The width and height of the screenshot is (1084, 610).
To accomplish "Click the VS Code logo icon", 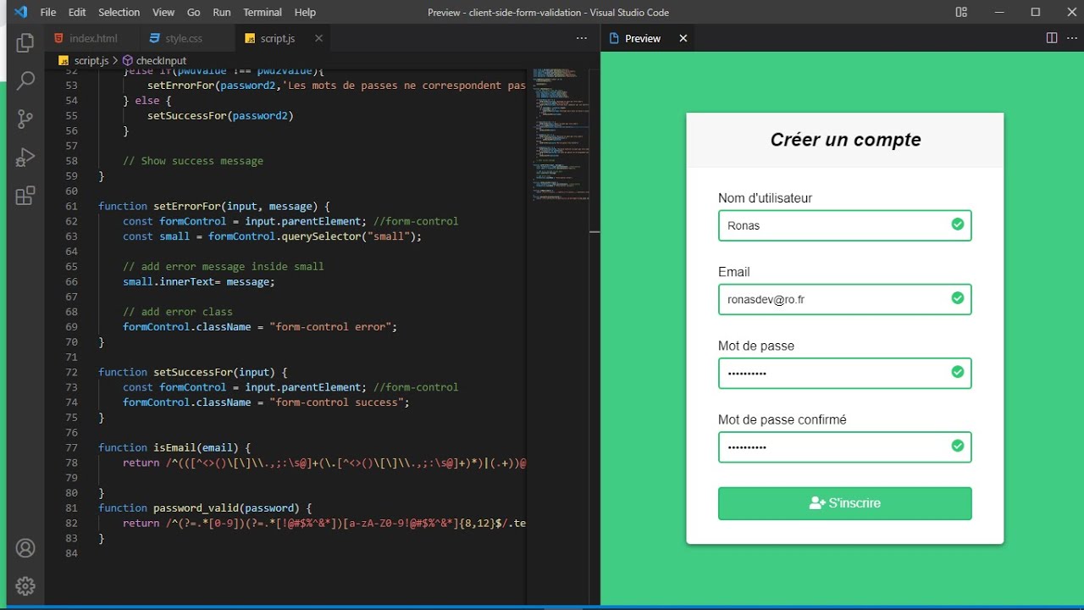I will (x=20, y=12).
